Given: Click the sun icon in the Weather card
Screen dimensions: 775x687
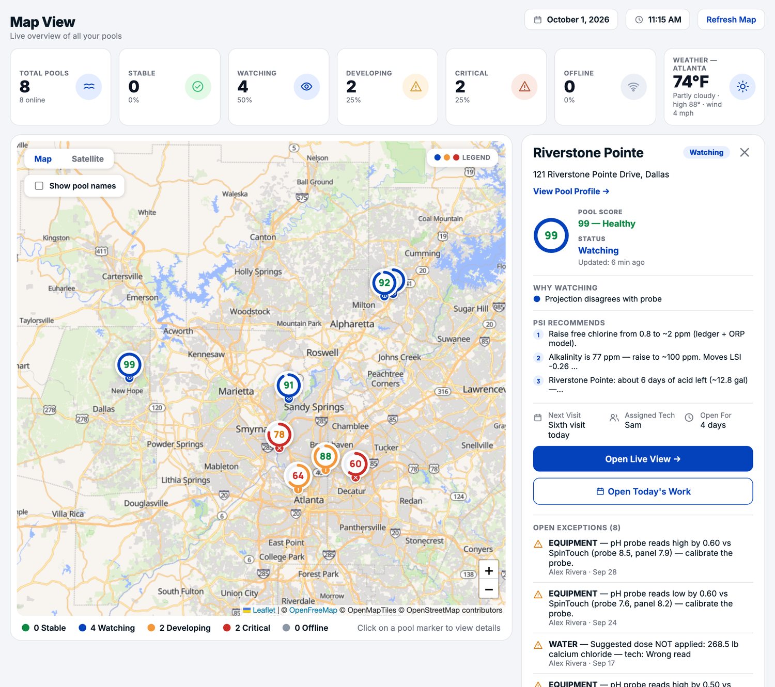Looking at the screenshot, I should (742, 87).
